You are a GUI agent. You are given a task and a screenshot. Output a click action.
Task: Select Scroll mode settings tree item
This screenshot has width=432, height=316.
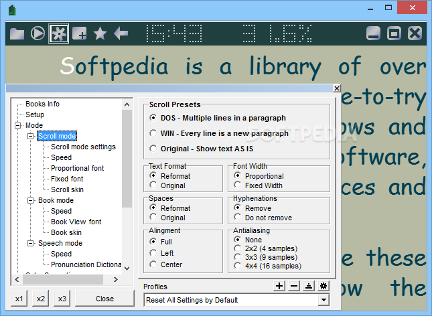(x=83, y=147)
